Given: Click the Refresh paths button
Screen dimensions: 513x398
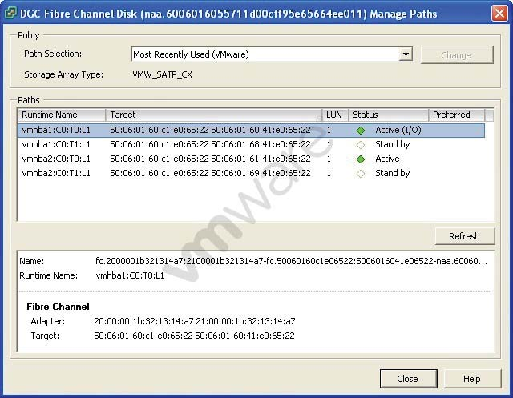Looking at the screenshot, I should [x=465, y=236].
